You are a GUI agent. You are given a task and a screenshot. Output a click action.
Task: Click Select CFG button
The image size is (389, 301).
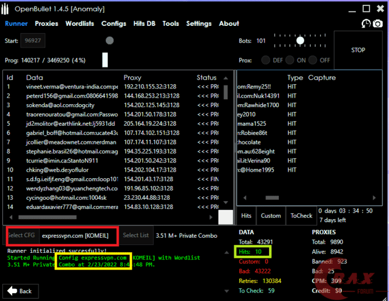tap(22, 235)
